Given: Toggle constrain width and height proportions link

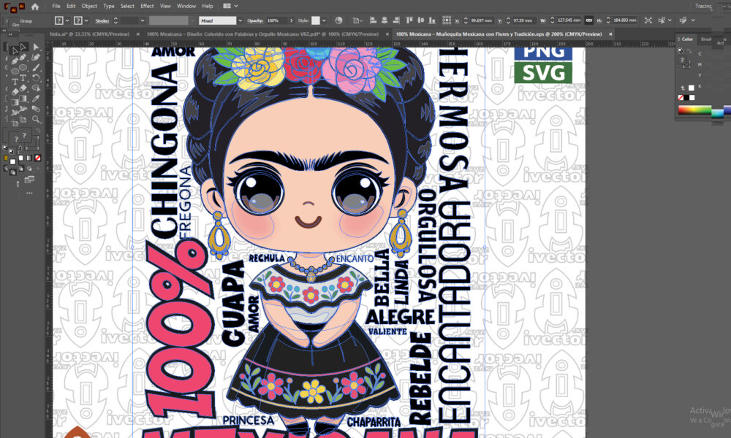Looking at the screenshot, I should click(588, 20).
